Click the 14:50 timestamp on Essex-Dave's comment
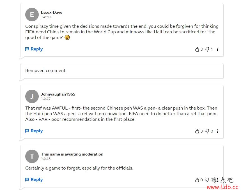 click(x=46, y=17)
